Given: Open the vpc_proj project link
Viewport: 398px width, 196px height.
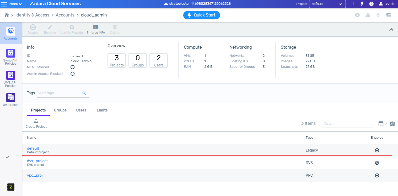Looking at the screenshot, I should [35, 175].
